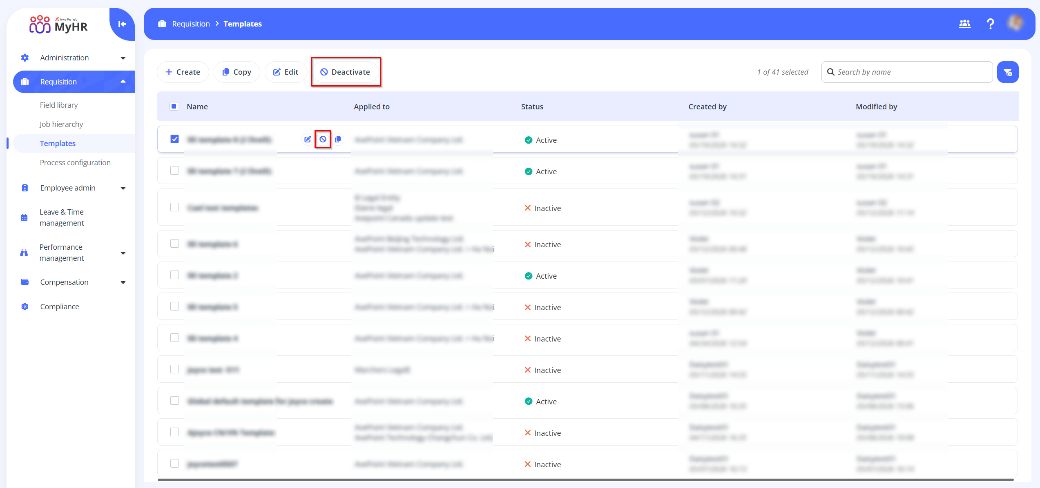The height and width of the screenshot is (488, 1040).
Task: Open Field library submenu item
Action: coord(59,105)
